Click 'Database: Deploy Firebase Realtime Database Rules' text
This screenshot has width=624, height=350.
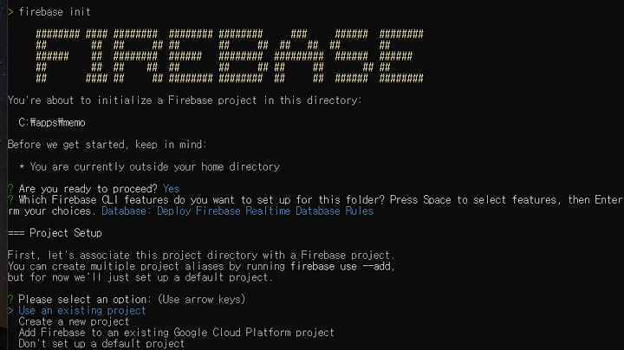[237, 211]
